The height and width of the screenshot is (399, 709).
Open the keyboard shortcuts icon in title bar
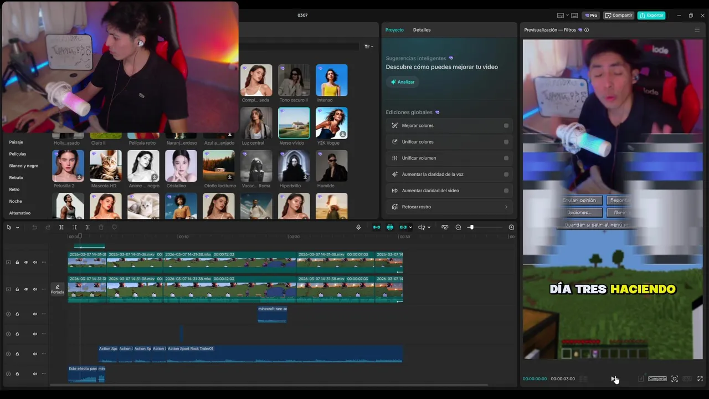pos(574,16)
